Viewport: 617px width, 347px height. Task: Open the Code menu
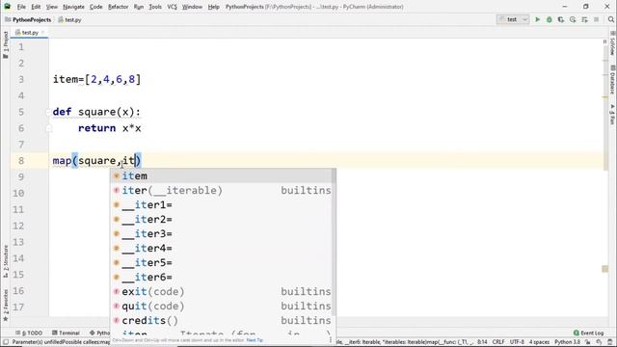96,7
